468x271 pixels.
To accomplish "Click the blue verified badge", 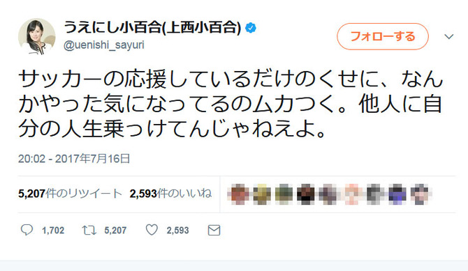I will 251,28.
